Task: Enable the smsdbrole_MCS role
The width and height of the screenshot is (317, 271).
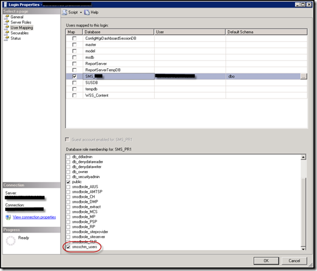Action: 68,212
